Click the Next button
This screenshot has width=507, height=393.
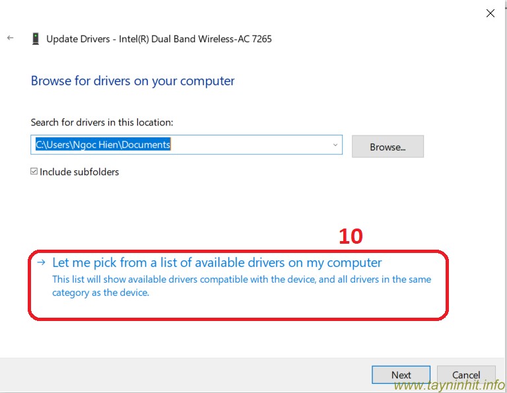pyautogui.click(x=401, y=375)
